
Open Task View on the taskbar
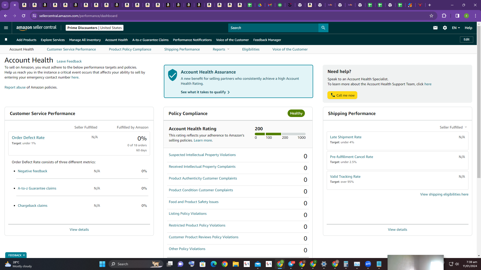(170, 264)
